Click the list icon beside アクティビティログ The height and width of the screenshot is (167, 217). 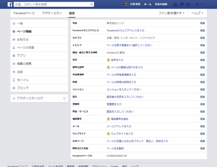[14, 98]
